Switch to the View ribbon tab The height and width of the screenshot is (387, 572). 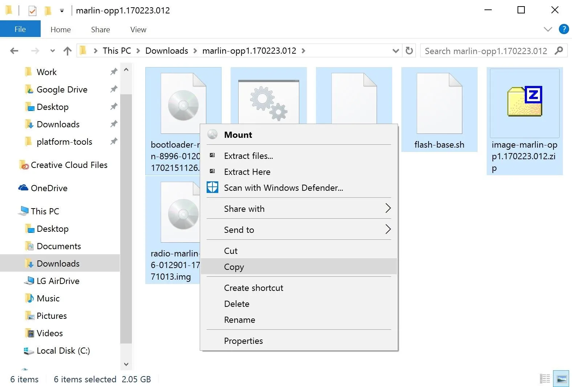[x=138, y=29]
